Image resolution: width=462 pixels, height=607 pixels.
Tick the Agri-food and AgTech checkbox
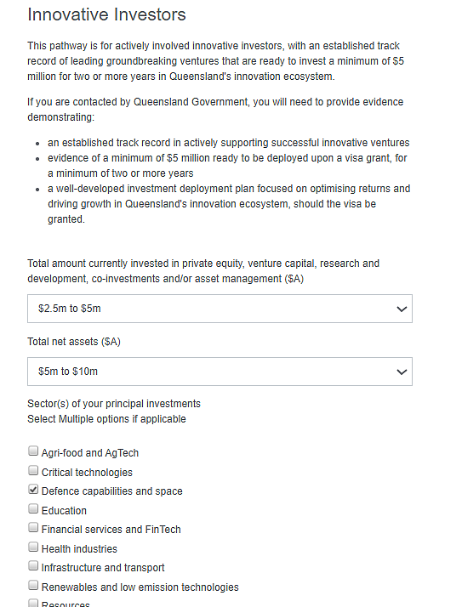(x=33, y=451)
